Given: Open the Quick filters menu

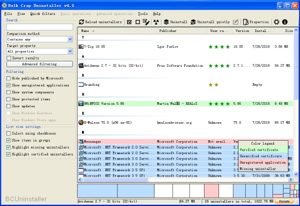Looking at the screenshot, I should click(x=42, y=14).
